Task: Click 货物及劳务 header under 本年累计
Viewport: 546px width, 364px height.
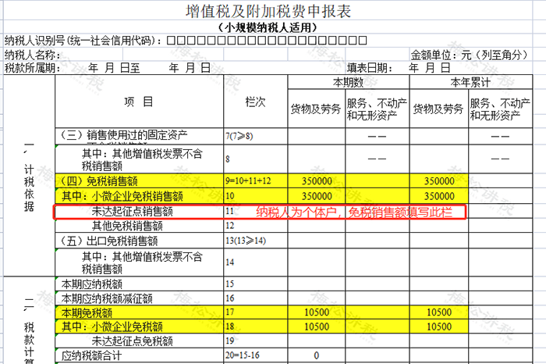Action: (438, 109)
